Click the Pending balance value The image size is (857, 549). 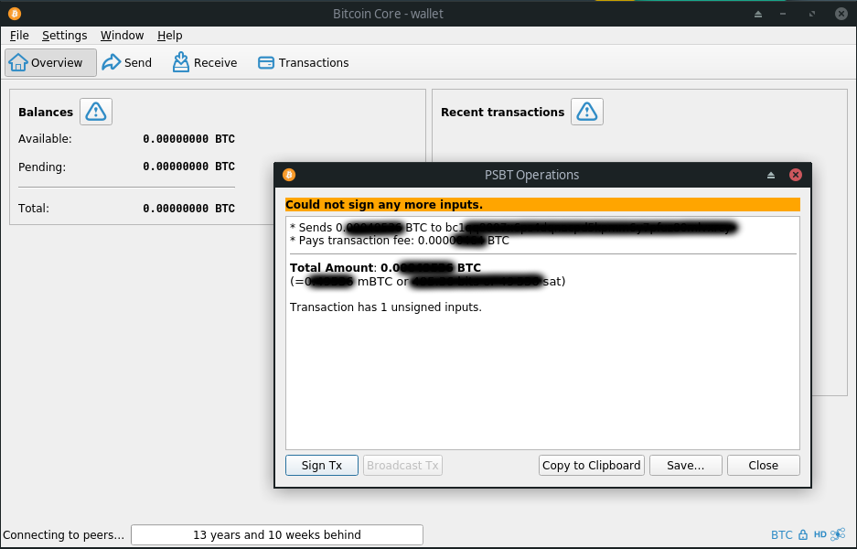point(189,167)
